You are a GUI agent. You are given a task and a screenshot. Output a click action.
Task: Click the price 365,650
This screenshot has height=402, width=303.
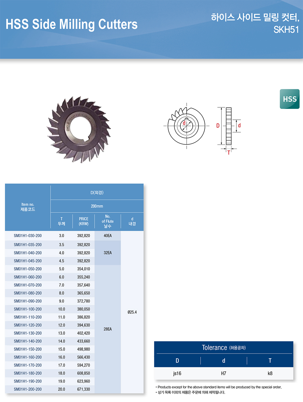tap(84, 293)
